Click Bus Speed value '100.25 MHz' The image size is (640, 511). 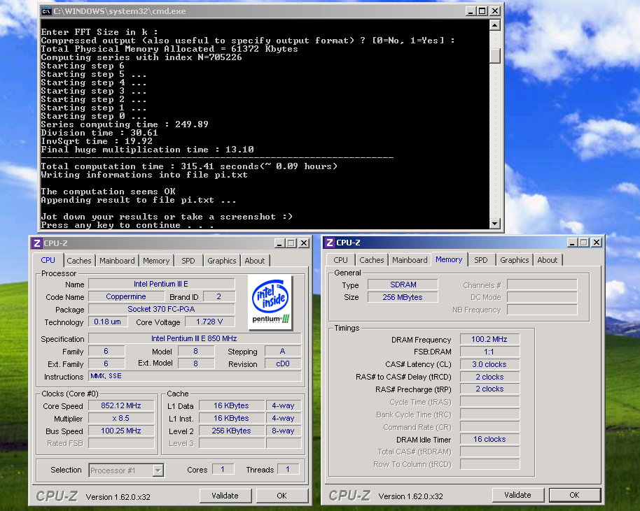[121, 431]
